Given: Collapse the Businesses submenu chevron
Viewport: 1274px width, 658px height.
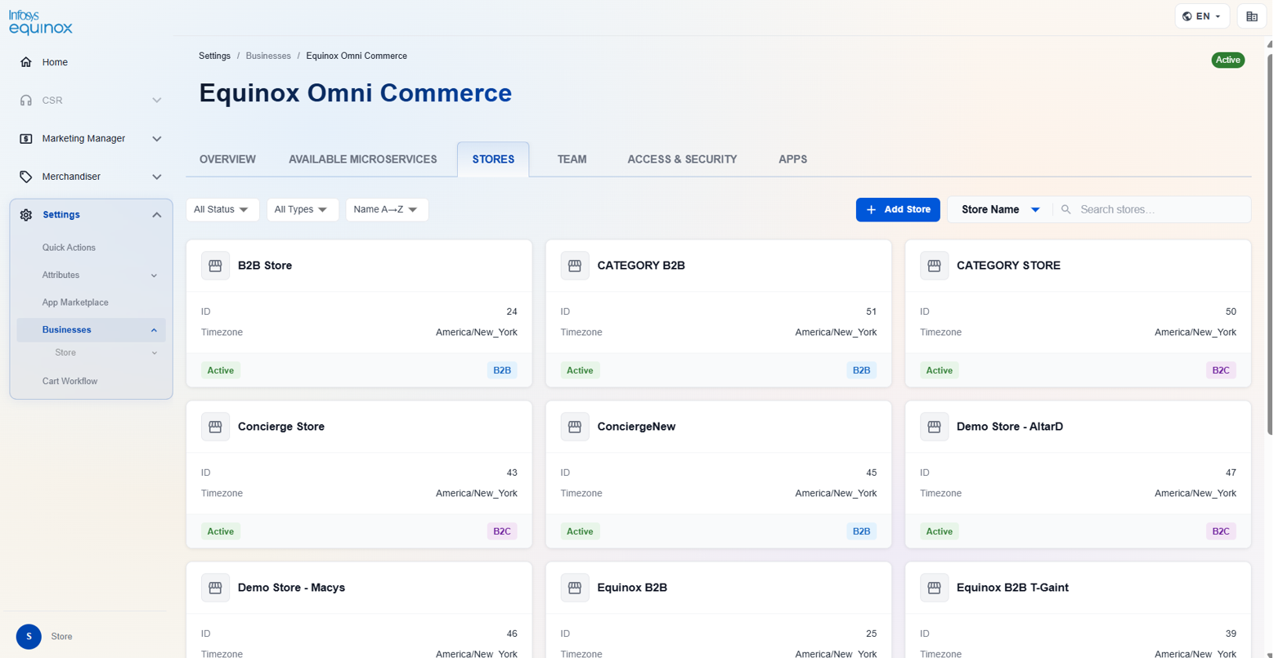Looking at the screenshot, I should pyautogui.click(x=154, y=330).
